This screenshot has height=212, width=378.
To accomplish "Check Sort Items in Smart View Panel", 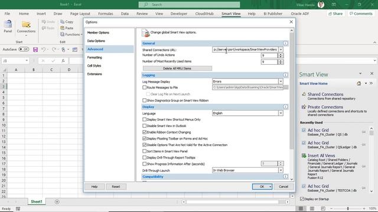I will (x=144, y=151).
